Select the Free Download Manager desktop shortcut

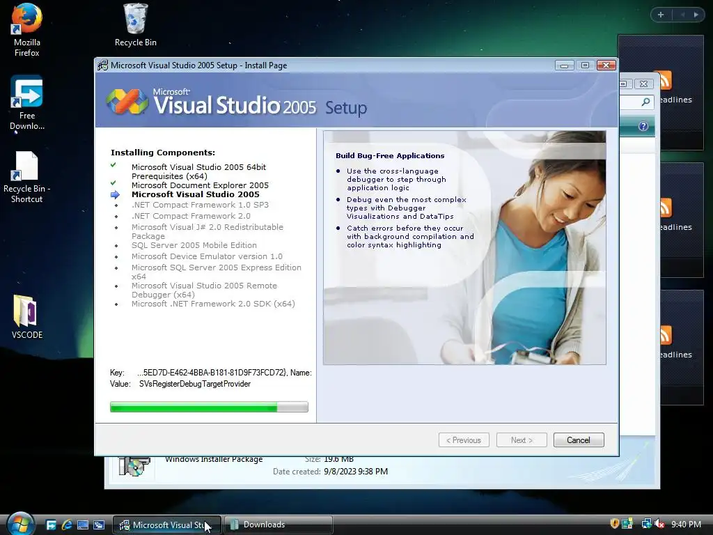click(x=27, y=103)
